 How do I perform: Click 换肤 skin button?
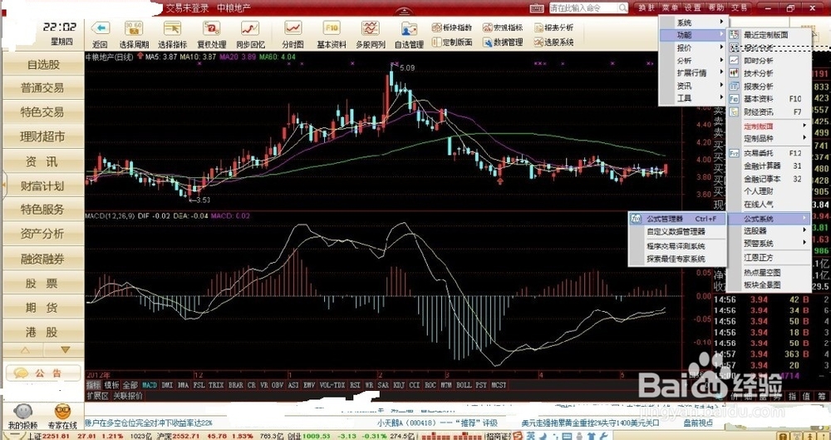pos(646,8)
